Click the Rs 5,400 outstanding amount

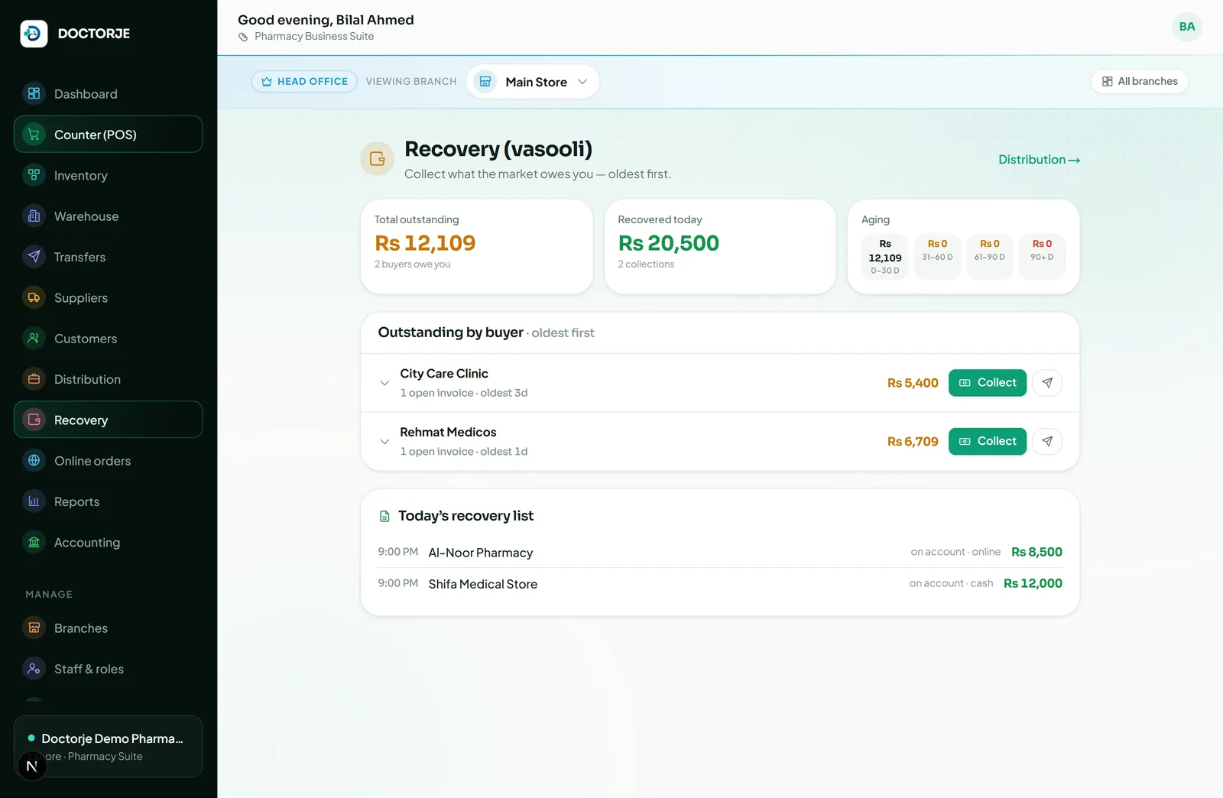click(913, 383)
